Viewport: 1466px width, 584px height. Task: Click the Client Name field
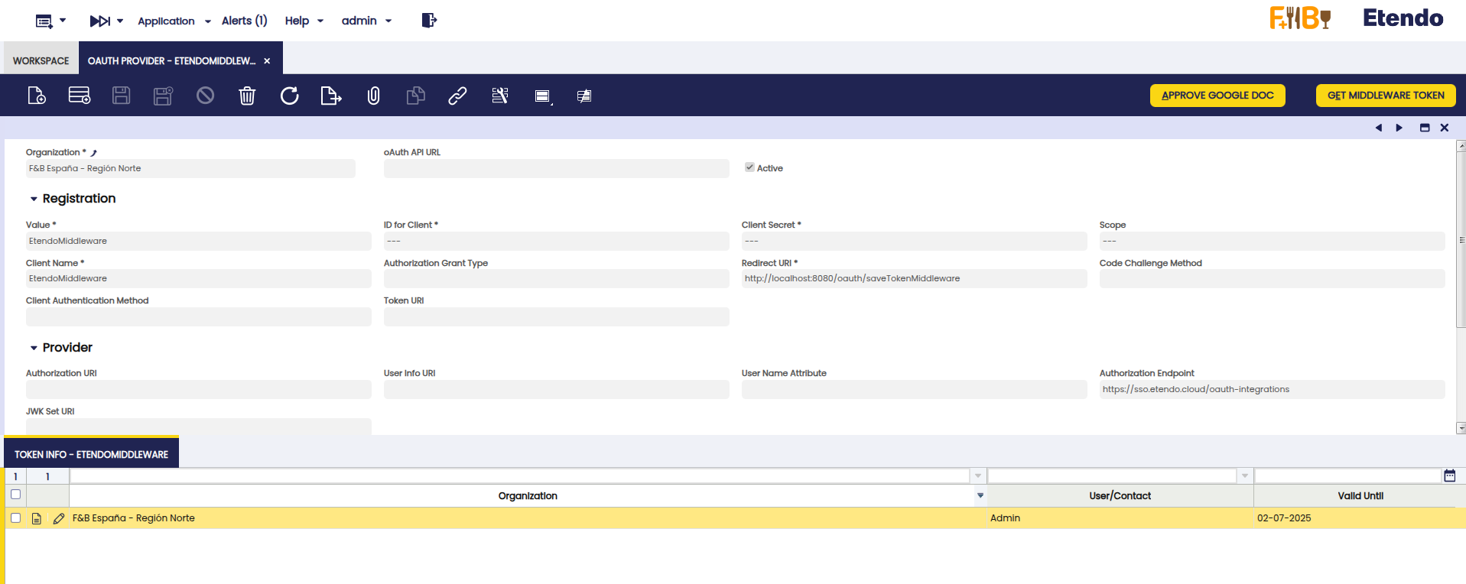click(x=199, y=278)
